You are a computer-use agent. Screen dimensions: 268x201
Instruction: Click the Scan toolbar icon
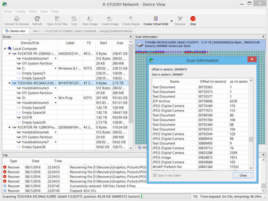pyautogui.click(x=74, y=21)
